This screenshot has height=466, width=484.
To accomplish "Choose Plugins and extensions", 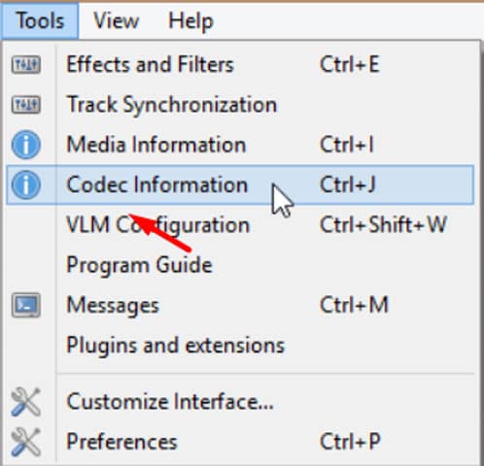I will [x=240, y=345].
